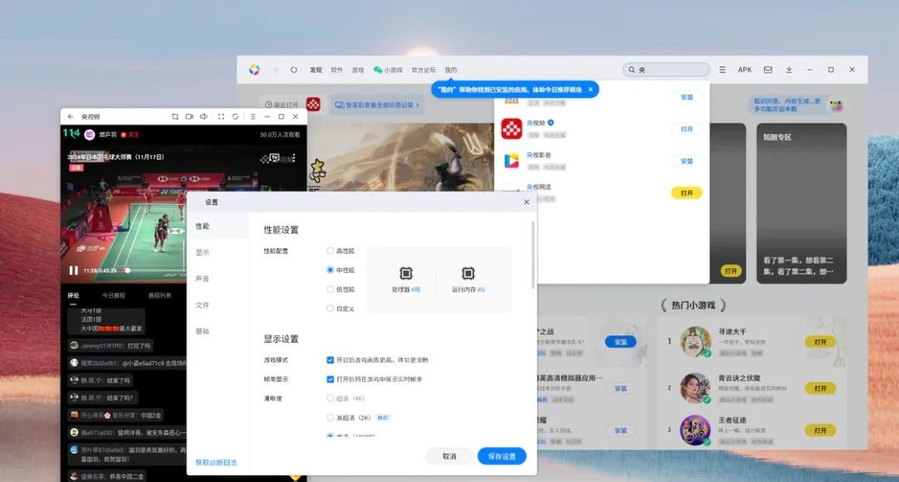Open the 声音 settings tab
This screenshot has width=899, height=482.
point(203,278)
